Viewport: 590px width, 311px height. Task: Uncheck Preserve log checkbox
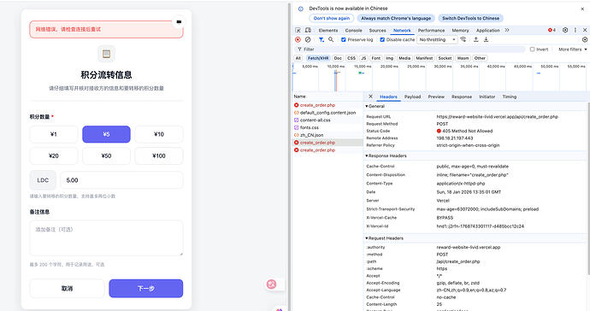pyautogui.click(x=343, y=39)
